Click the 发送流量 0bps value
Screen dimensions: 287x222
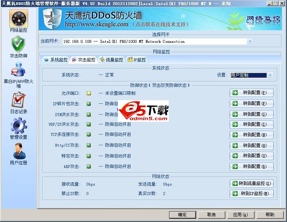pyautogui.click(x=168, y=184)
